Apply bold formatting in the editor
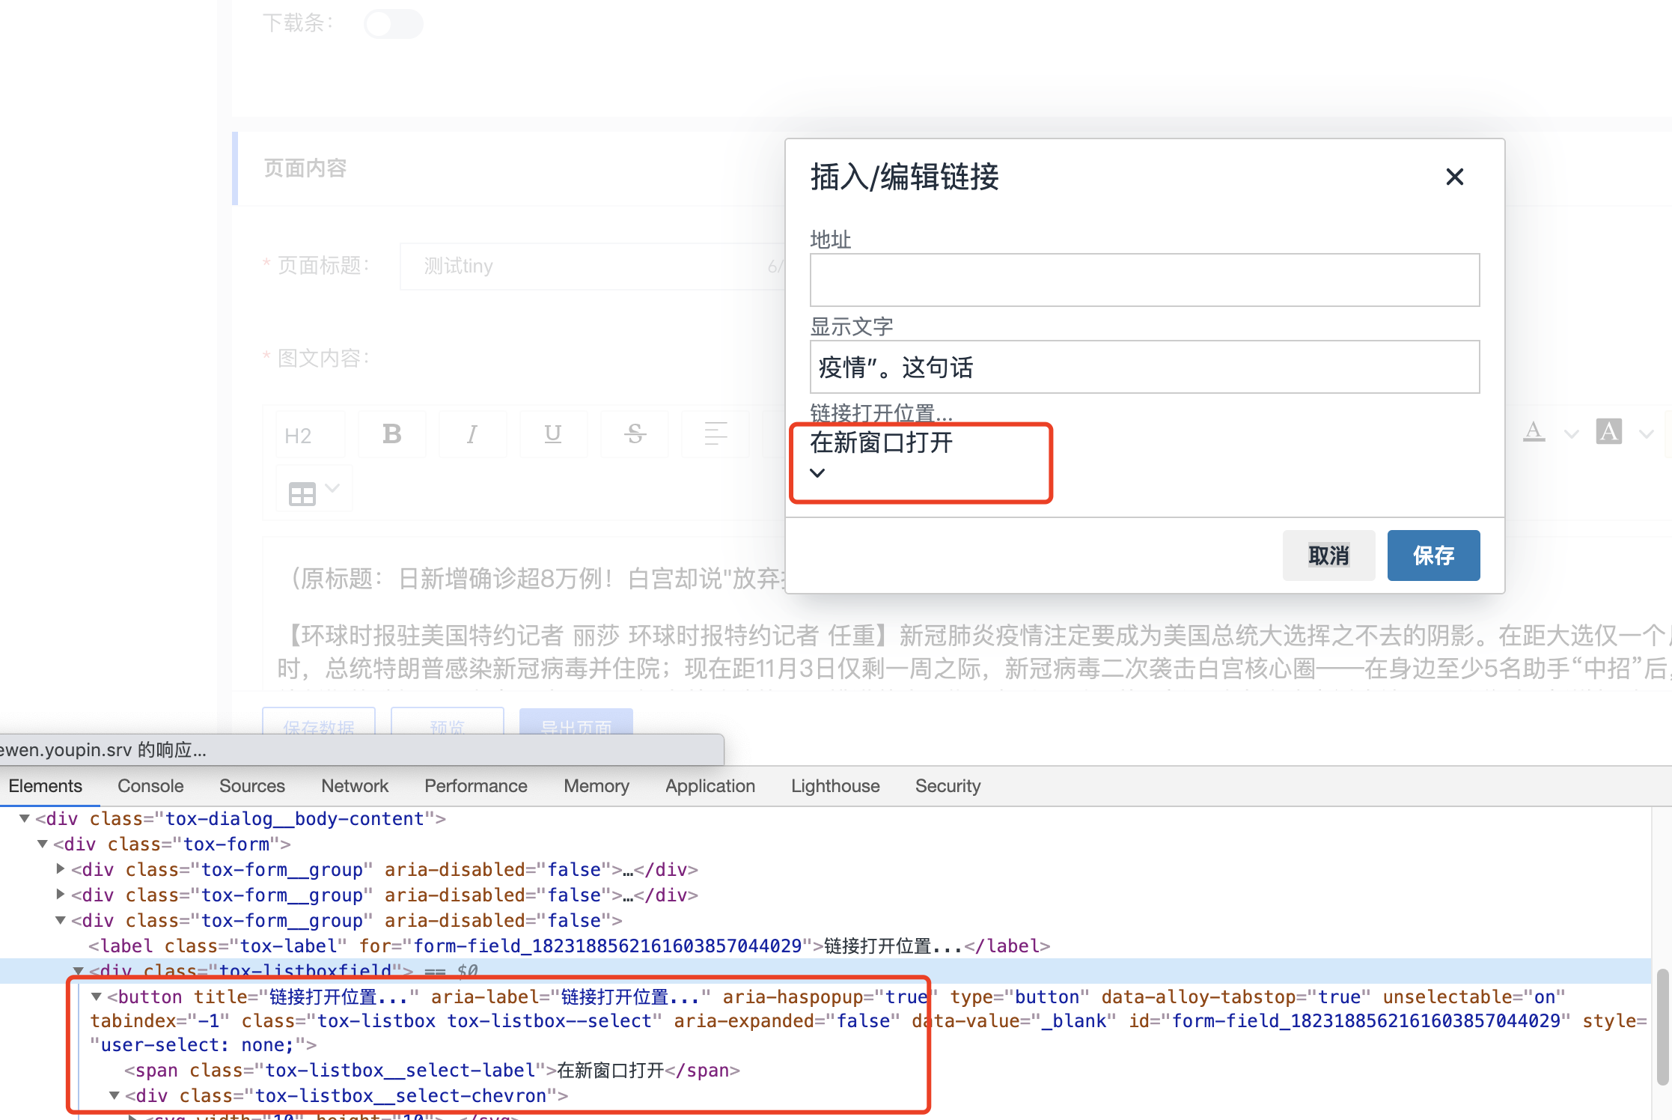The image size is (1672, 1120). pos(391,434)
